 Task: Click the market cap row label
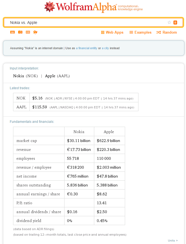(x=27, y=141)
